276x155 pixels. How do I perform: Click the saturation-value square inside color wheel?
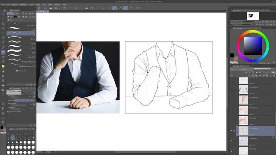253,46
